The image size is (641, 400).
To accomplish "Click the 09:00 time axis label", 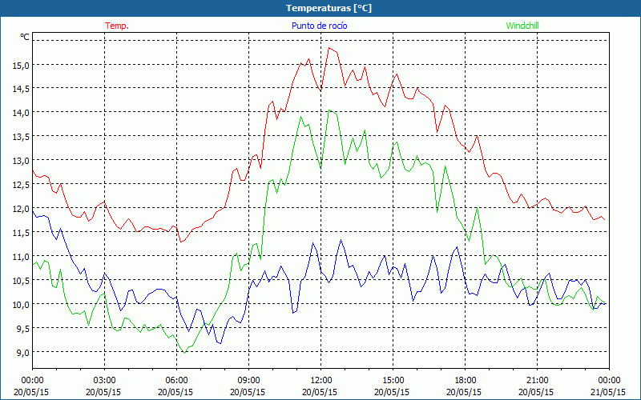I will [248, 381].
